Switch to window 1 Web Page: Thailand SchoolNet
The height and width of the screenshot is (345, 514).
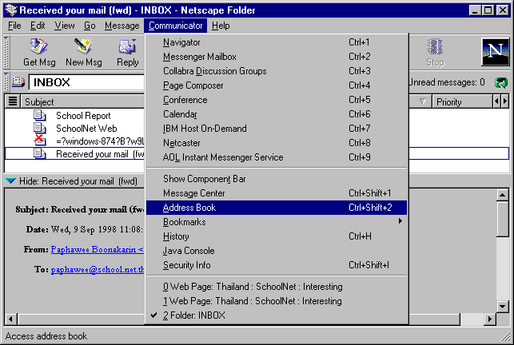pyautogui.click(x=277, y=301)
